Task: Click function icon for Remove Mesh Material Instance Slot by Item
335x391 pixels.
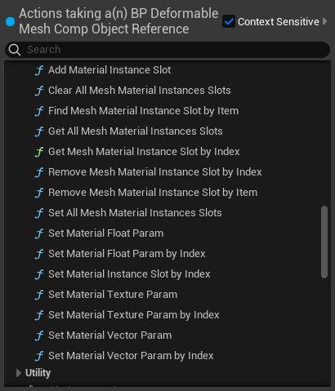Action: pyautogui.click(x=39, y=193)
